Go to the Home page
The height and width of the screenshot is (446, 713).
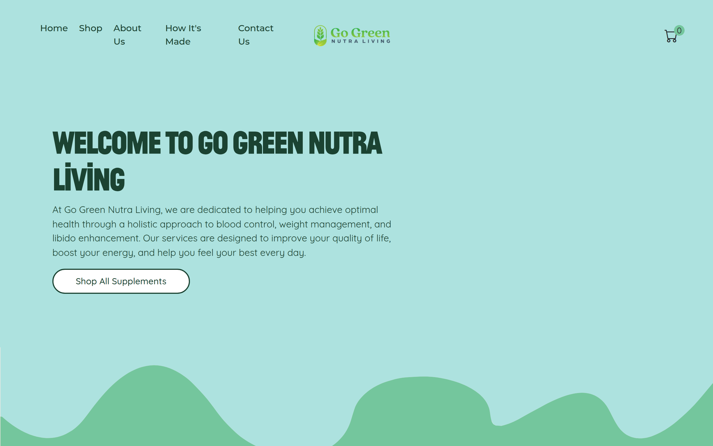tap(54, 28)
